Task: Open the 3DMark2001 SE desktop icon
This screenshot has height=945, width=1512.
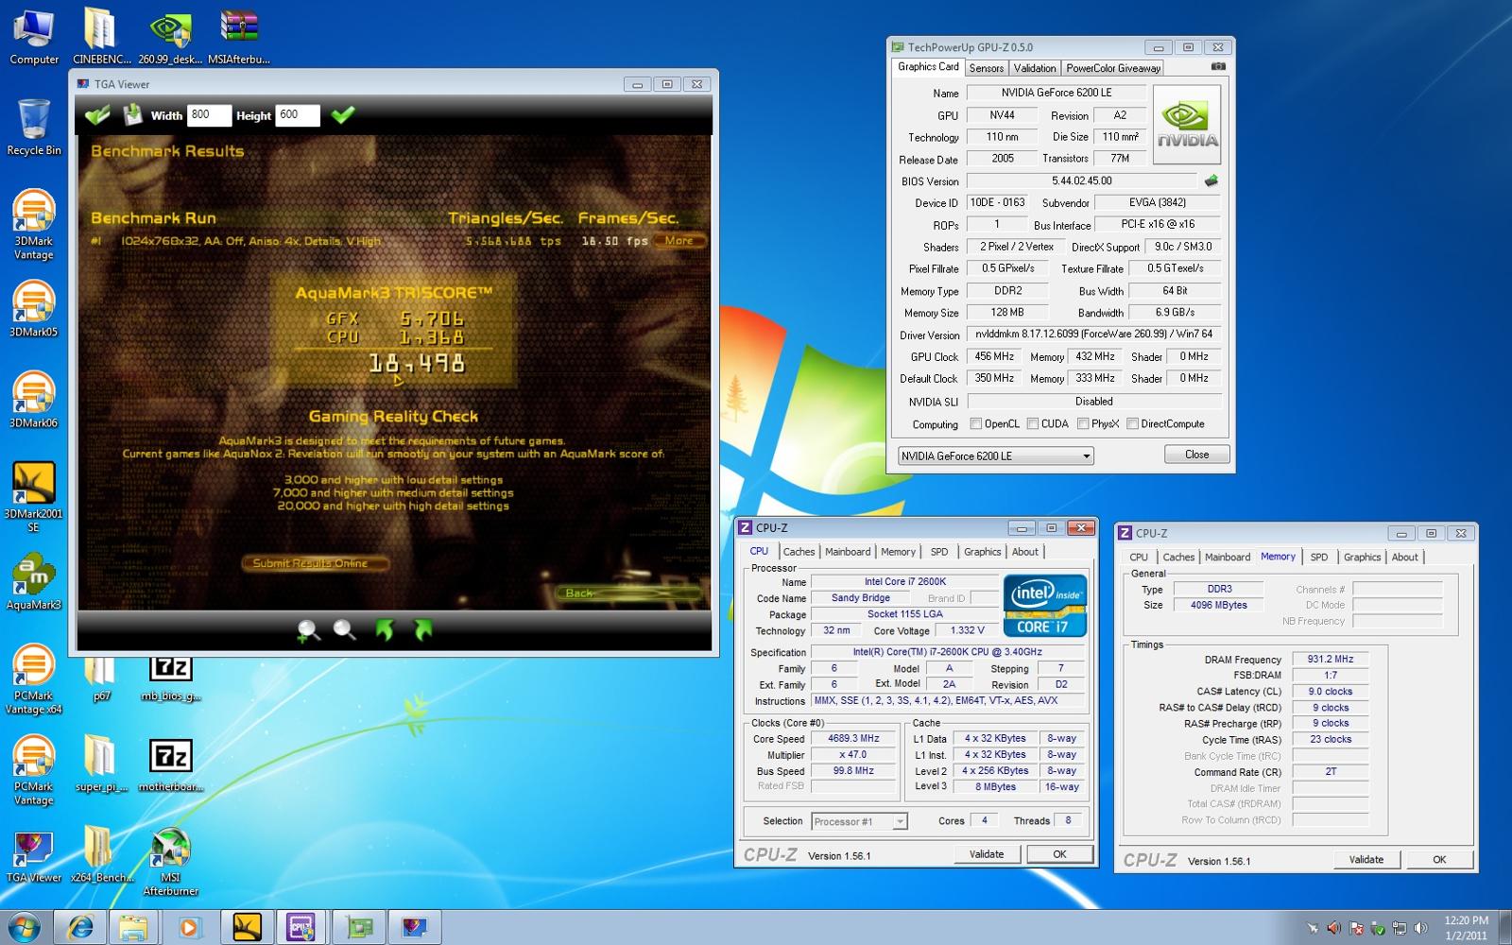Action: 34,497
